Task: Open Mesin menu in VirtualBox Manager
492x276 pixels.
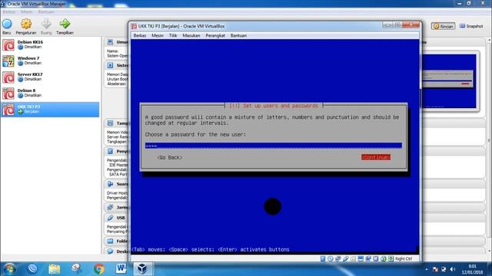Action: [27, 12]
